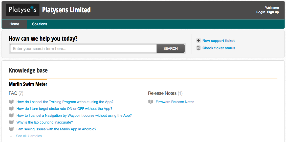Screen dimensions: 286x142
Task: Click the 'How can we help you today?' heading
Action: [43, 39]
